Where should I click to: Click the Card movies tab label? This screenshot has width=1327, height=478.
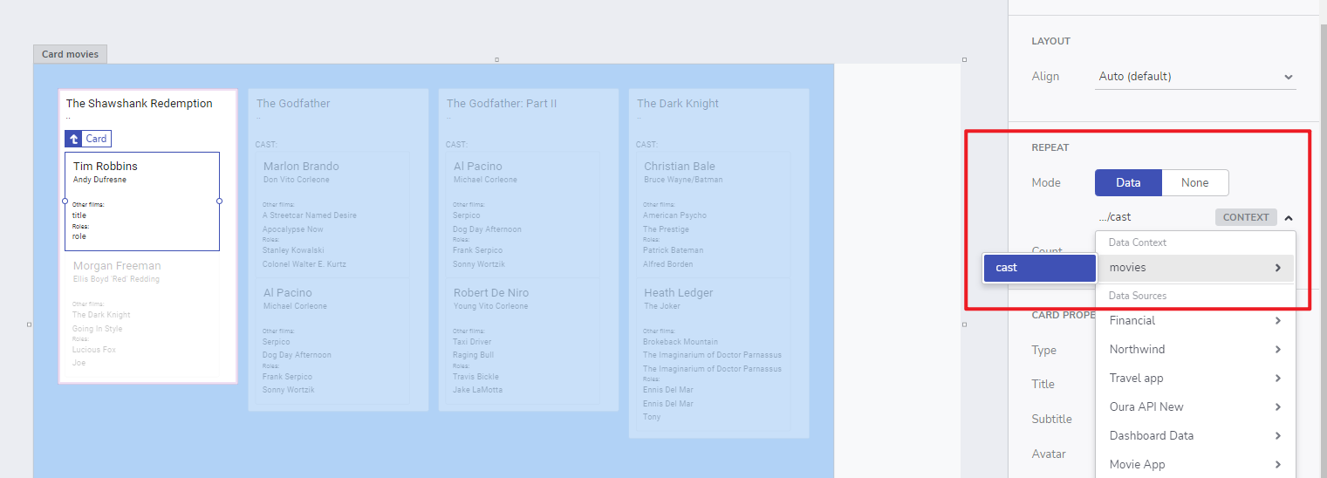[x=70, y=54]
